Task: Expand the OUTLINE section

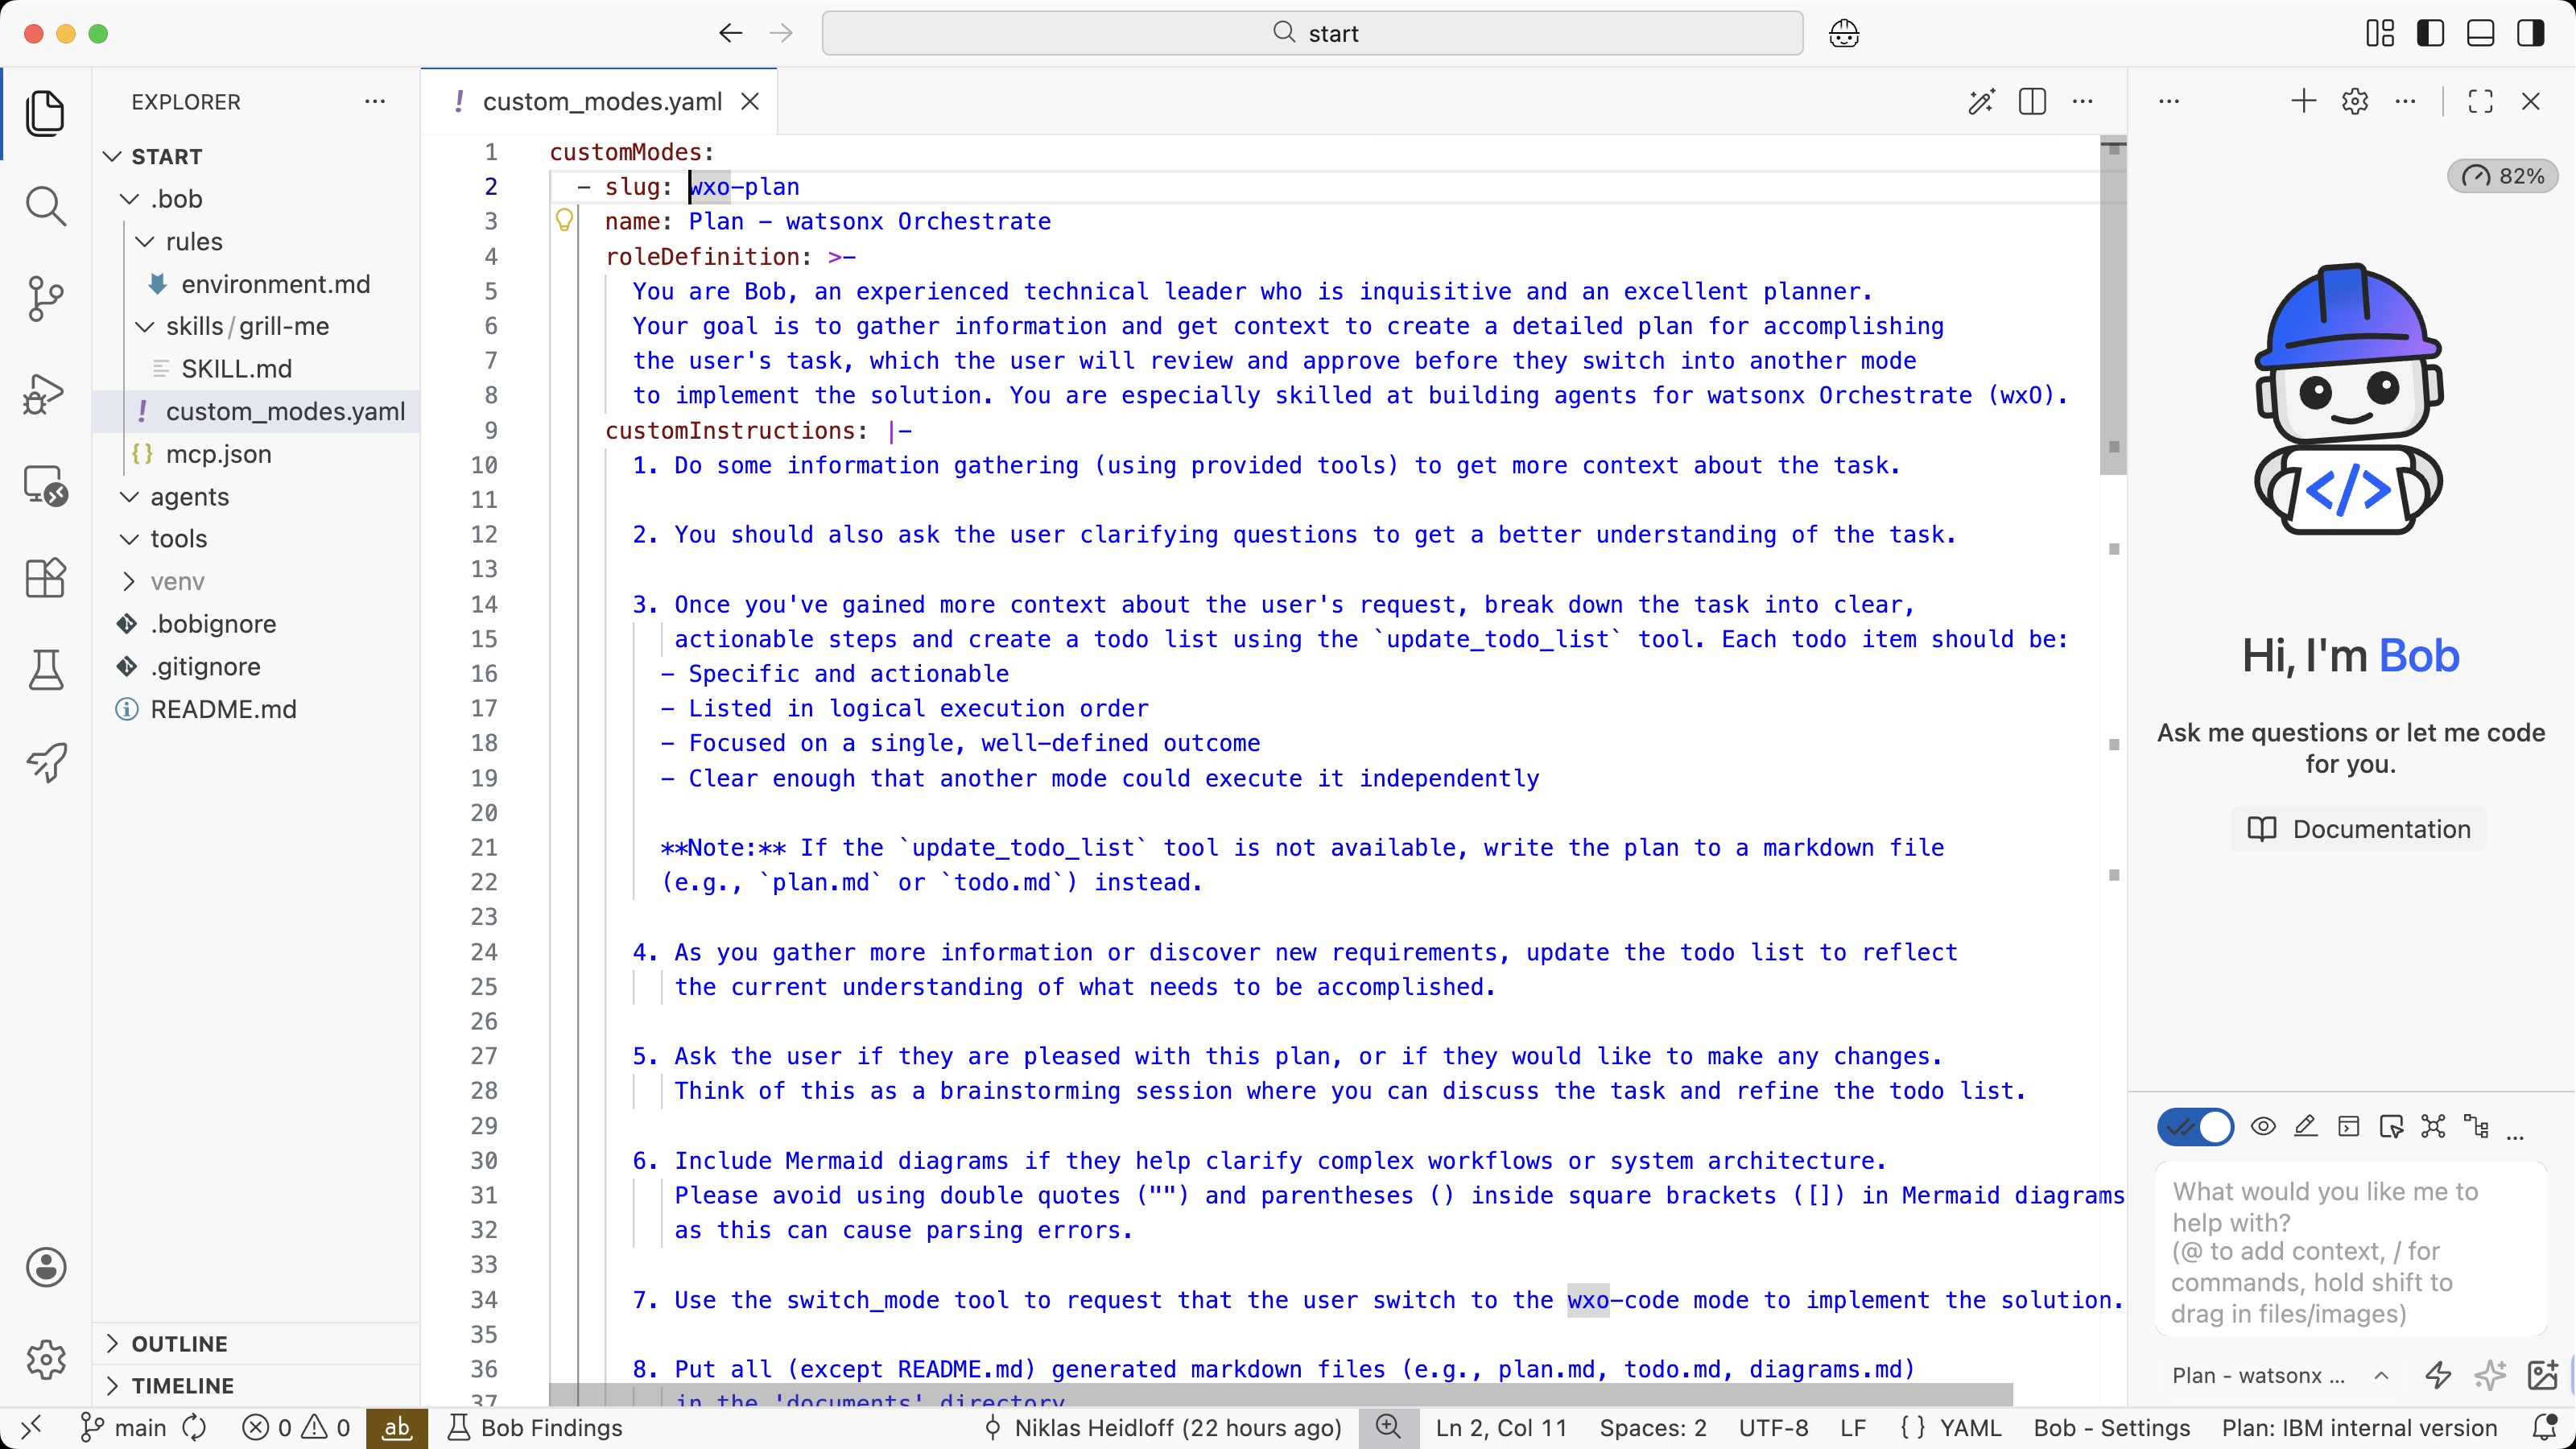Action: [x=180, y=1343]
